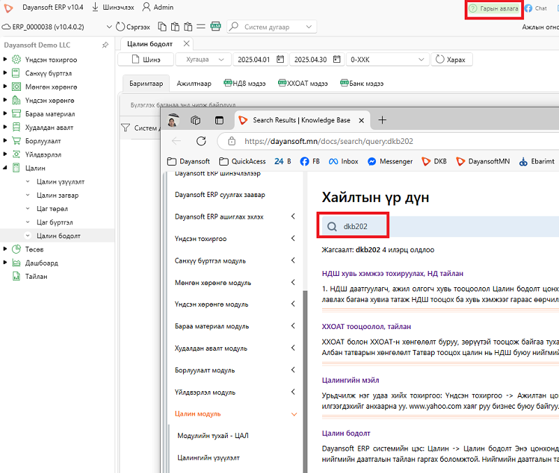This screenshot has width=559, height=473.
Task: Open ХХОАТ тооцоолол, тайлан result link
Action: tap(366, 326)
